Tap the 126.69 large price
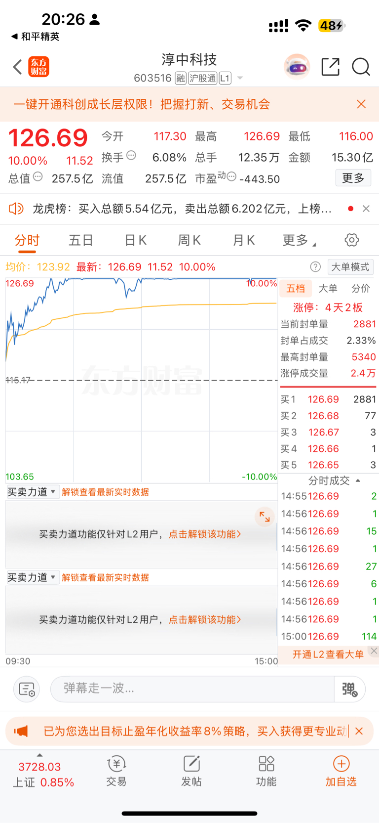 [x=48, y=138]
